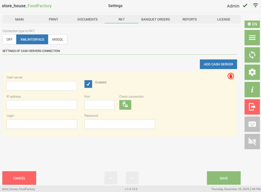Open the EN language selector
Viewport: 261px width, 192px height.
tap(252, 24)
